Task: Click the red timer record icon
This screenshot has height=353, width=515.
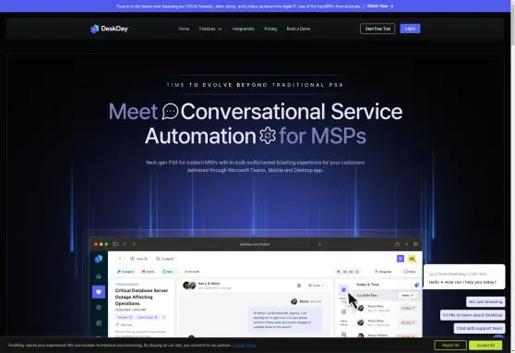Action: tap(339, 272)
